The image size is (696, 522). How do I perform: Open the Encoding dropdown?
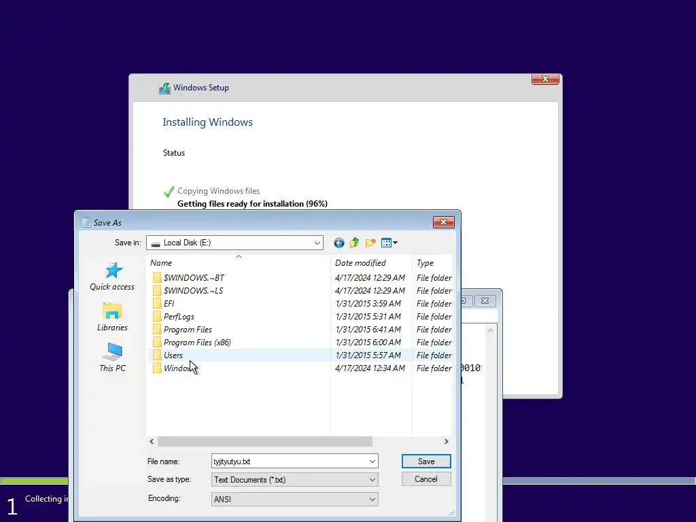pyautogui.click(x=372, y=500)
